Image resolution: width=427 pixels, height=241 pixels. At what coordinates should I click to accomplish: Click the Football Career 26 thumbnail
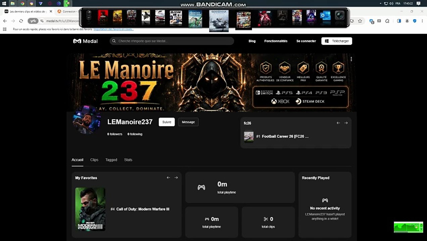click(249, 137)
